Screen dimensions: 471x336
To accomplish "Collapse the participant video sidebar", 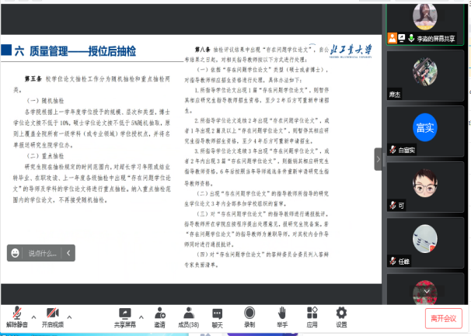I will (x=379, y=158).
